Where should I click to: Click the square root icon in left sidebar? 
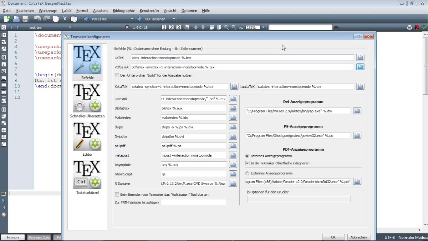(4, 144)
